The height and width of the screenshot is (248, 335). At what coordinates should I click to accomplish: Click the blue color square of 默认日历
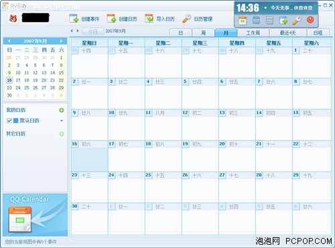[x=15, y=121]
